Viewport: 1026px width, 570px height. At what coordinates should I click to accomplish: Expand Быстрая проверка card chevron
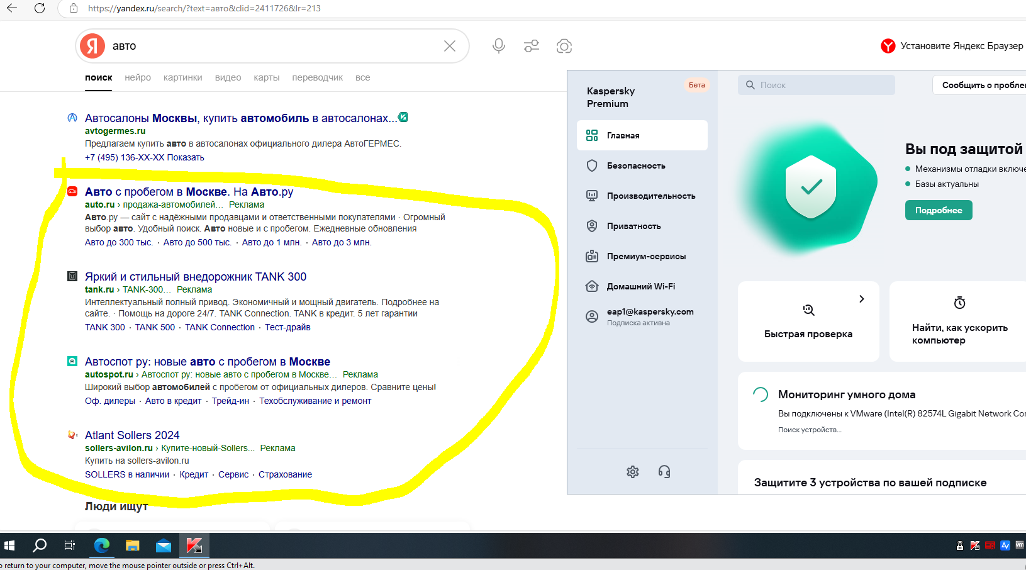pyautogui.click(x=862, y=299)
